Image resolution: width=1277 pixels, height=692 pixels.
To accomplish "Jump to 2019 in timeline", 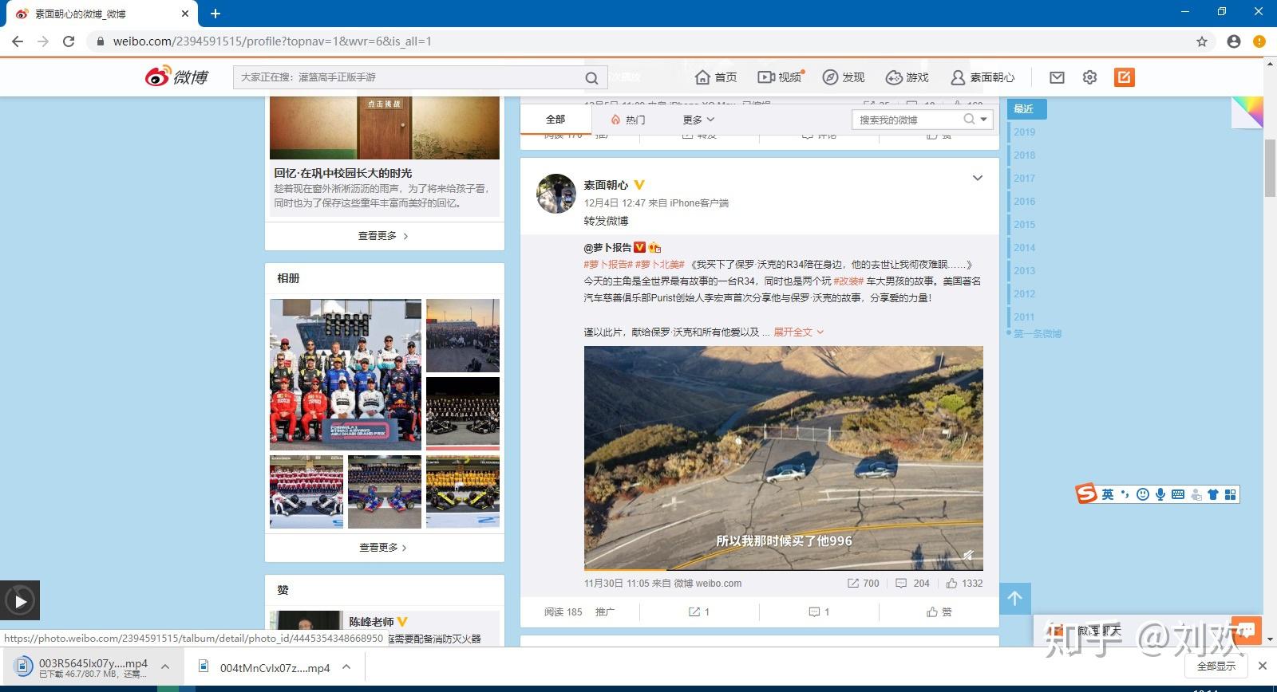I will 1024,132.
